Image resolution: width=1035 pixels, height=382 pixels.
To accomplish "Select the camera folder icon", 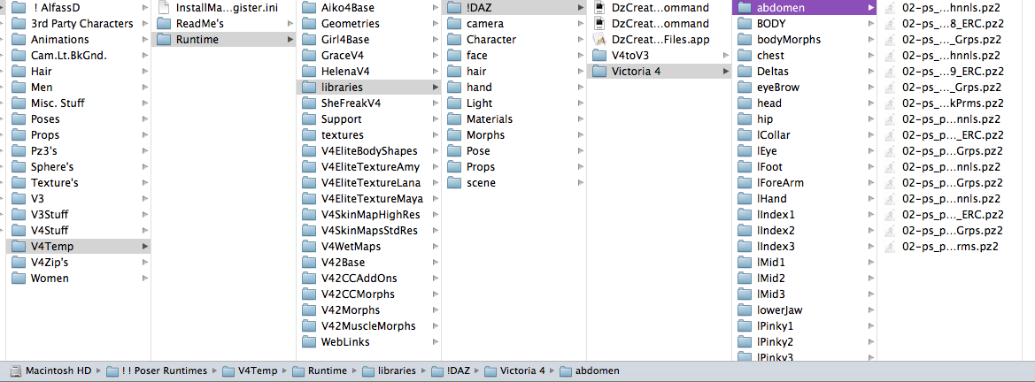I will point(454,24).
